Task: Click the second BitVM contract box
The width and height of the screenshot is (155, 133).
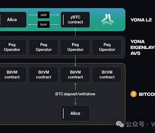Action: click(x=44, y=74)
